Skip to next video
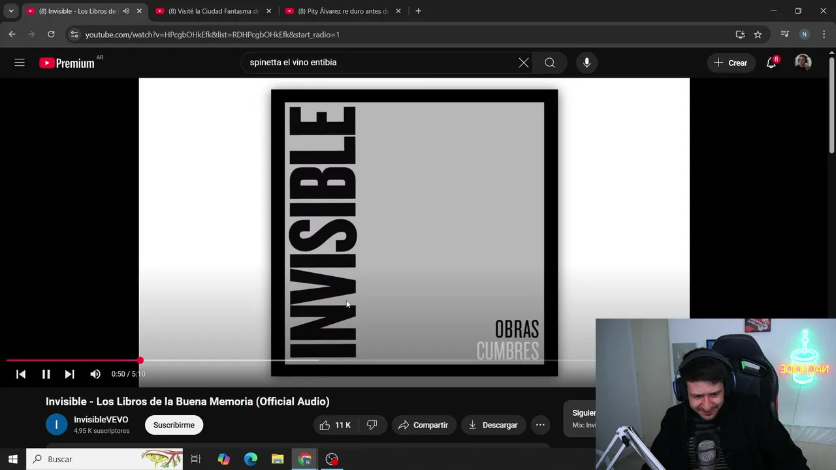Image resolution: width=836 pixels, height=470 pixels. pos(69,374)
